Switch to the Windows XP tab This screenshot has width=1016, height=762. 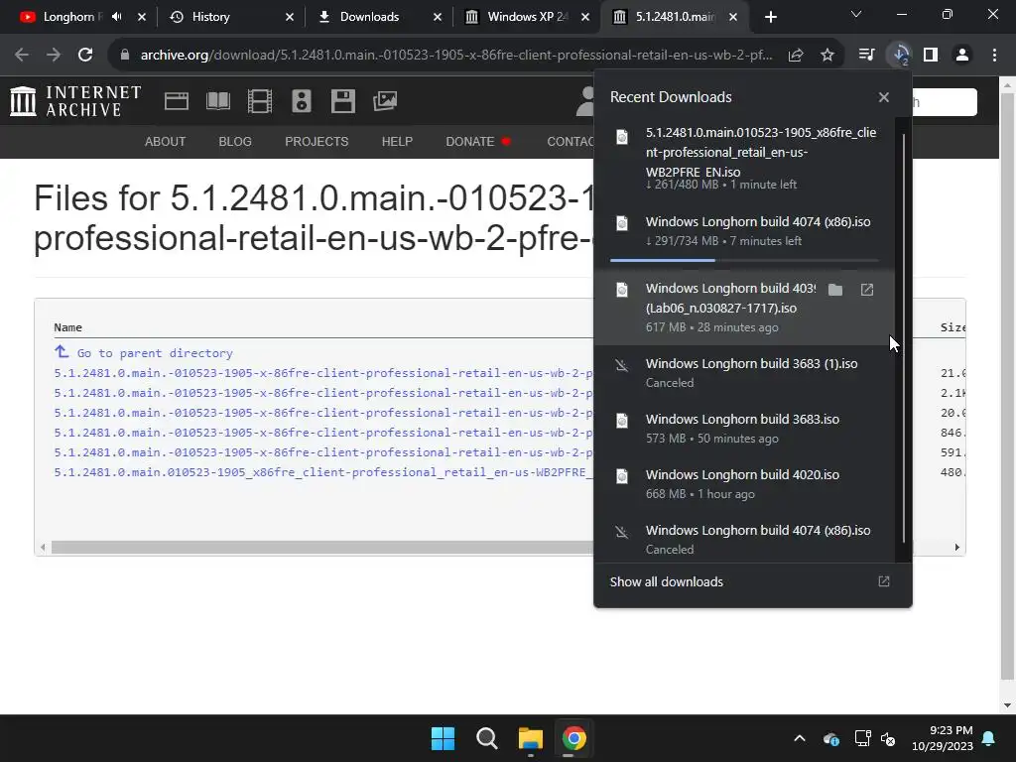[527, 17]
